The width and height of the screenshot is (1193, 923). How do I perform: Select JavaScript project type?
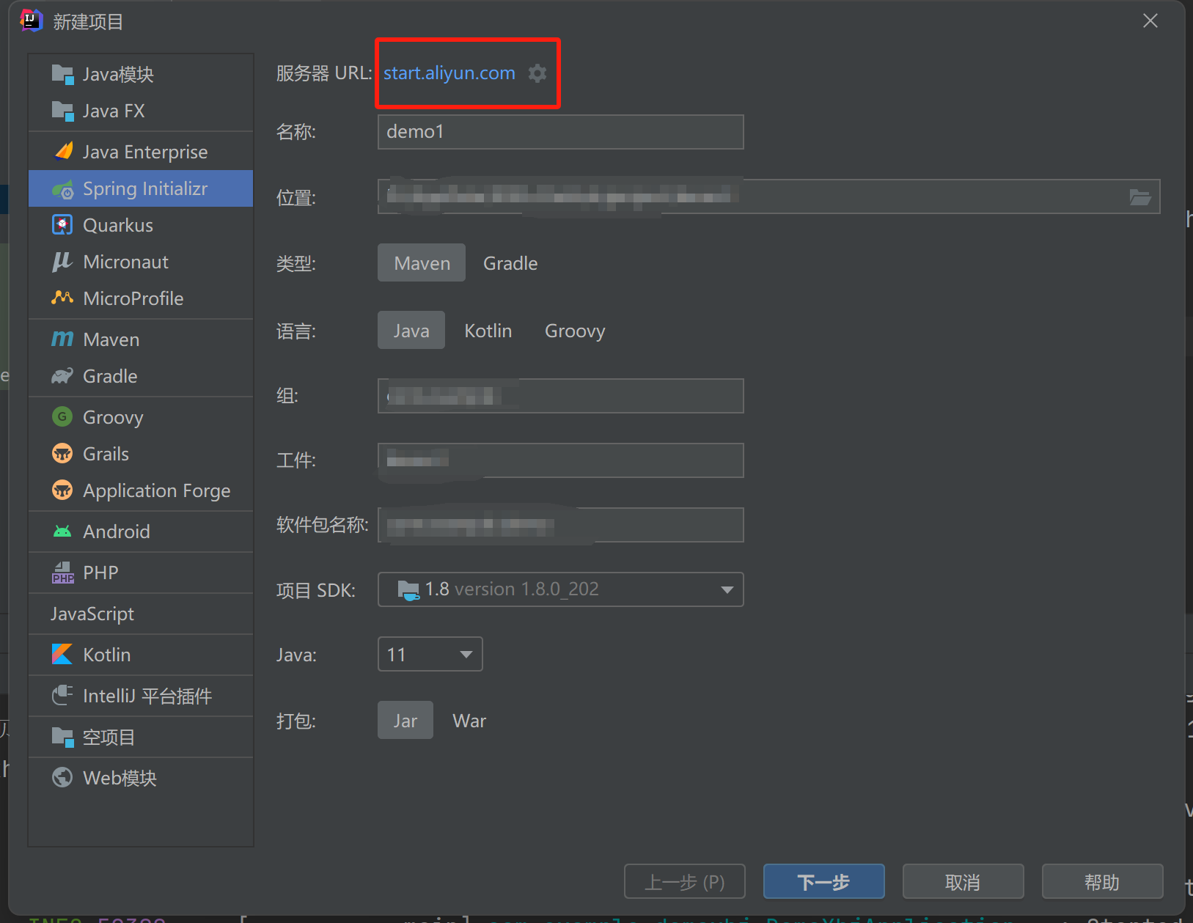click(x=141, y=614)
